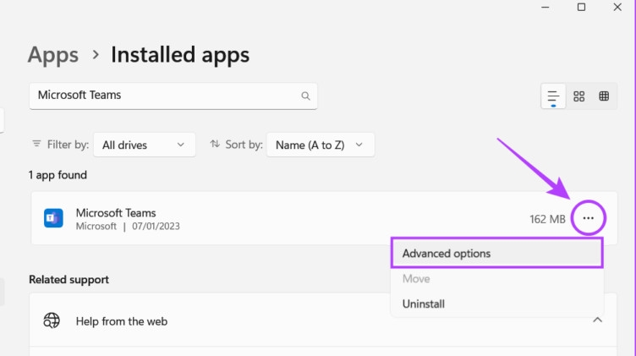
Task: Close the Settings window
Action: 617,8
